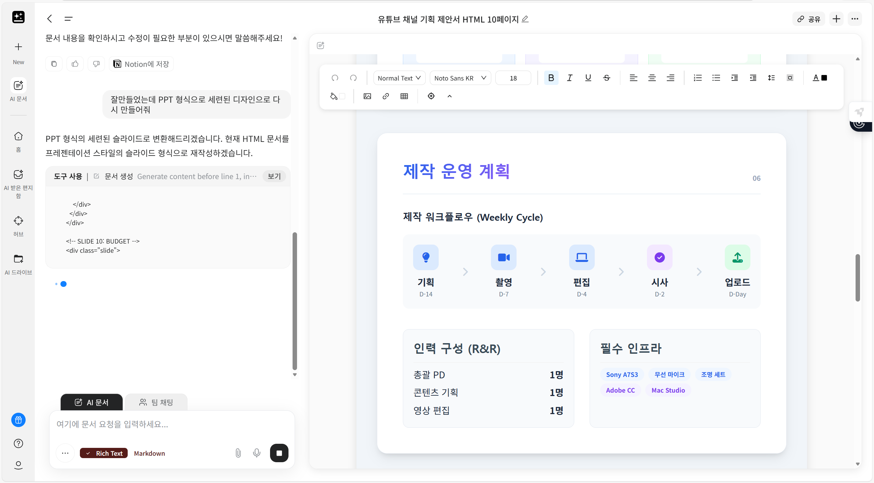Click the numbered list icon
Screen dimensions: 874x483
pyautogui.click(x=697, y=78)
